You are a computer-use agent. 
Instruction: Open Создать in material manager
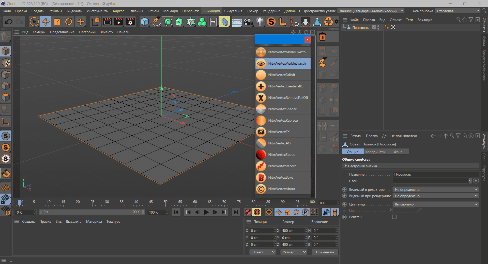(x=28, y=221)
